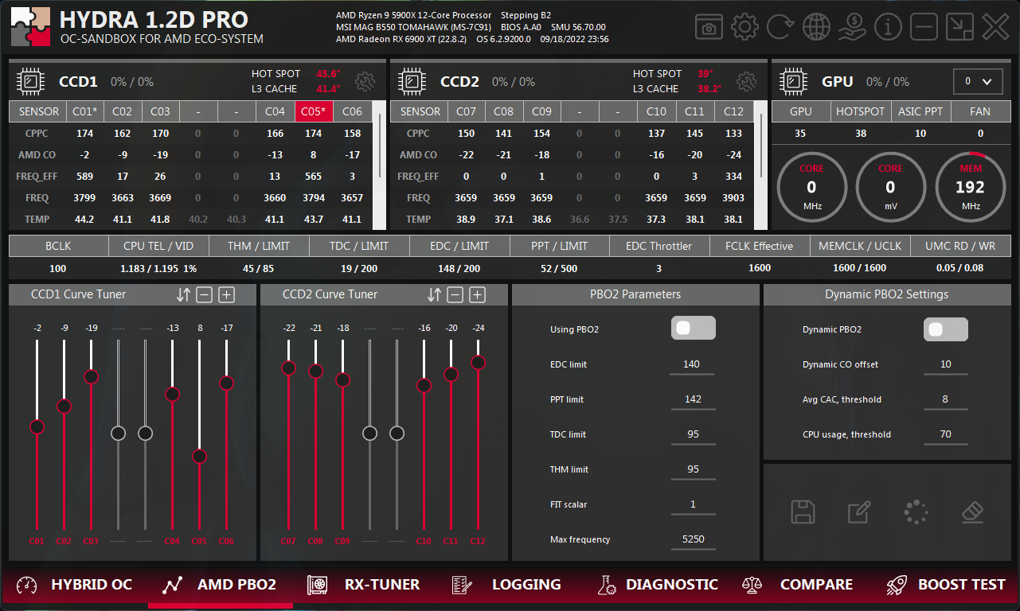This screenshot has width=1020, height=611.
Task: Focus the Avg CAC threshold field
Action: coord(946,400)
